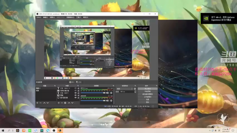
Task: Open the notification center icon
Action: tap(233, 130)
